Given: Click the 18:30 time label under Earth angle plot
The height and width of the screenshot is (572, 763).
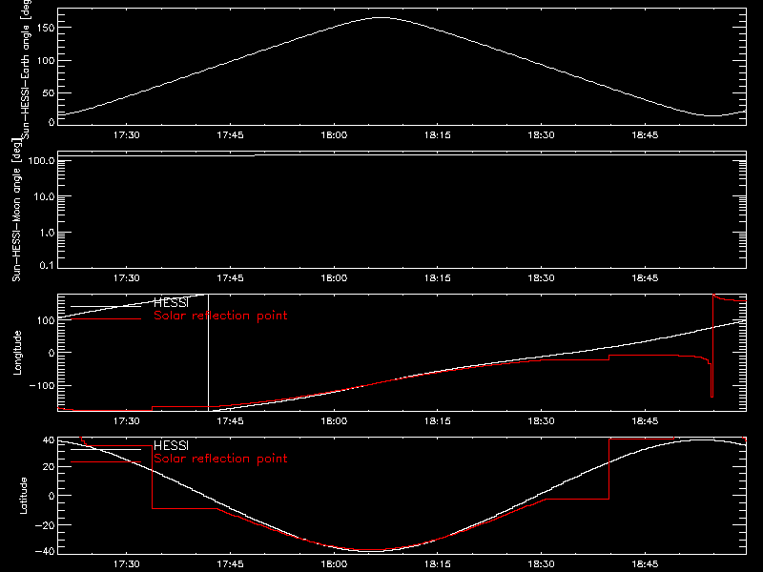Looking at the screenshot, I should click(x=541, y=134).
